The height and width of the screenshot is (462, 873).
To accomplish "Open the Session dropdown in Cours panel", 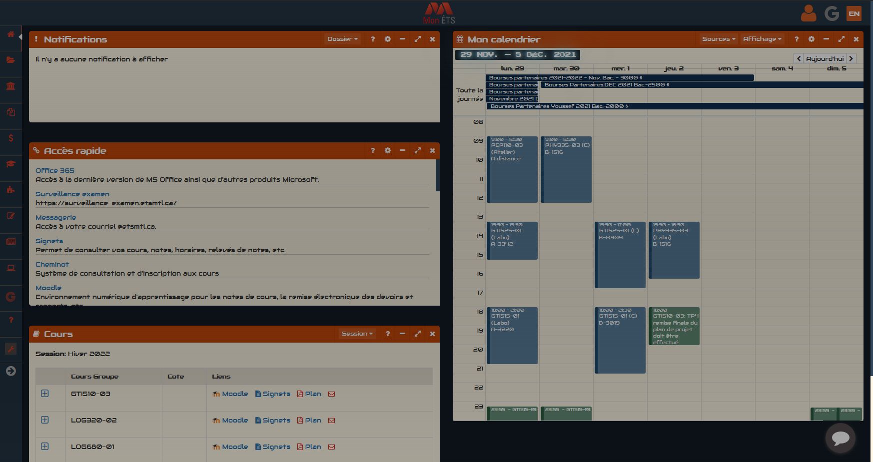I will tap(357, 334).
